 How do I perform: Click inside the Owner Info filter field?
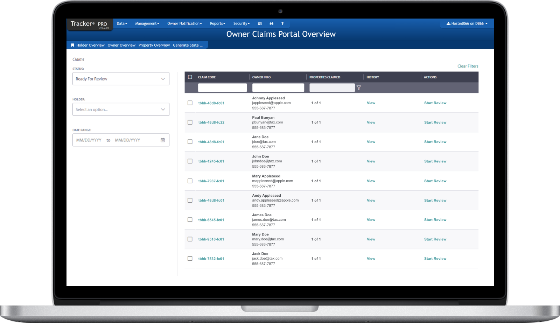(x=278, y=87)
